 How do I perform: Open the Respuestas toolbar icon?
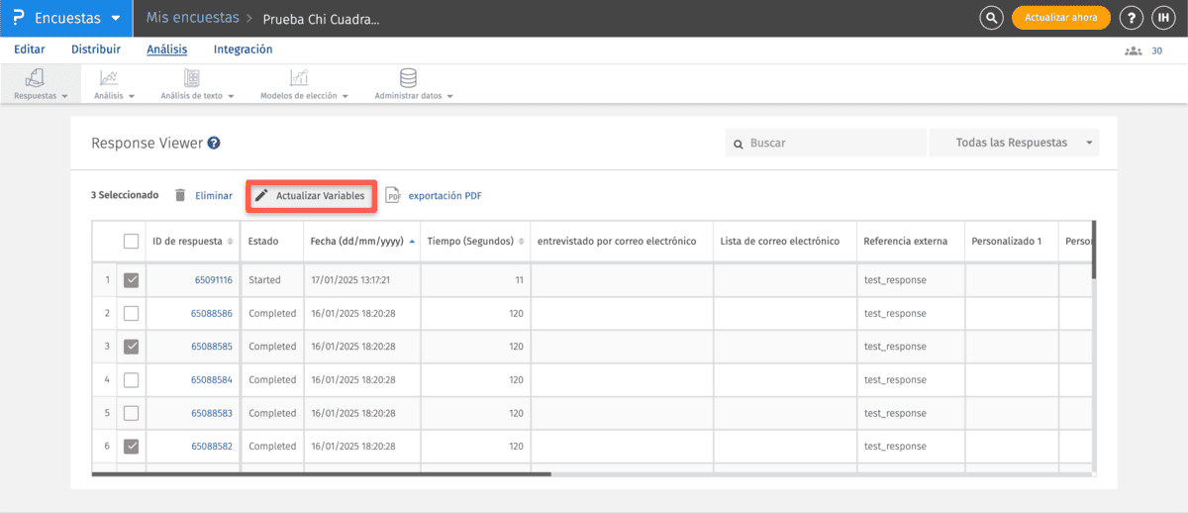point(35,77)
